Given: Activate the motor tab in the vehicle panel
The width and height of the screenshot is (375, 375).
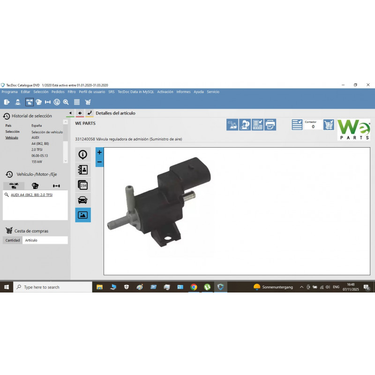Looking at the screenshot, I should (35, 186).
